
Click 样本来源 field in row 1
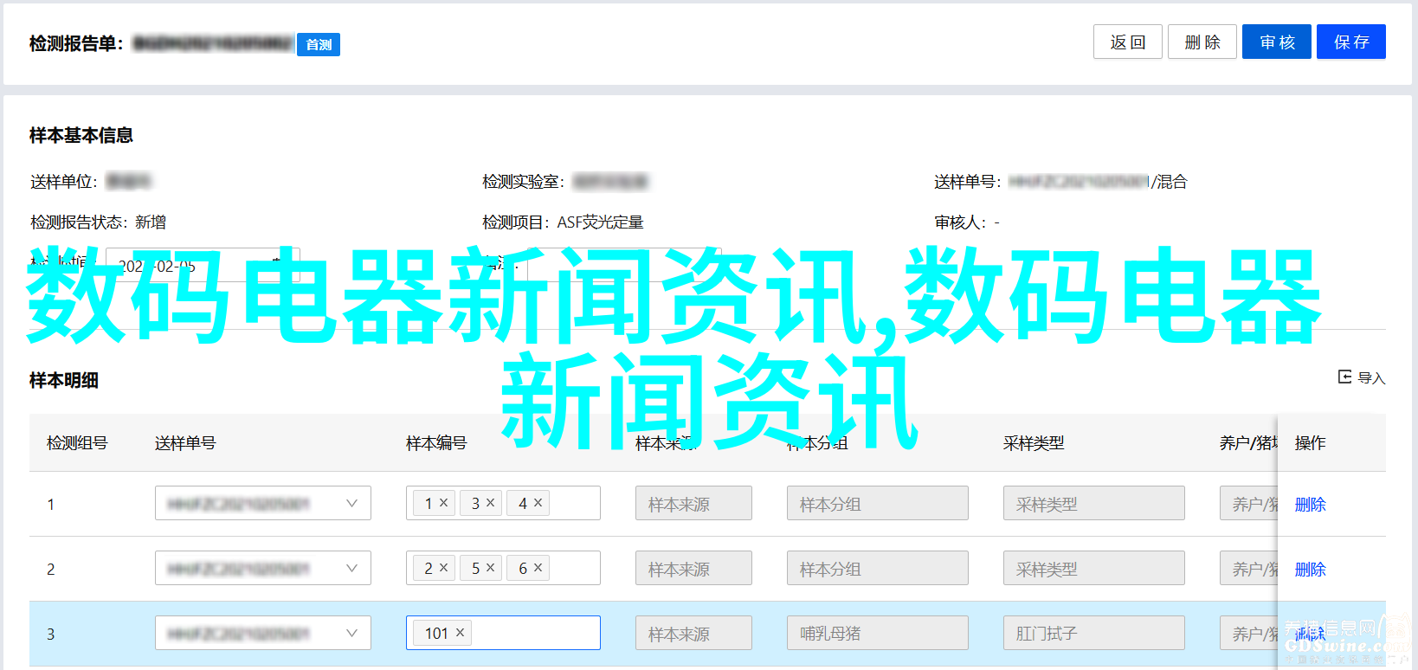pyautogui.click(x=693, y=503)
